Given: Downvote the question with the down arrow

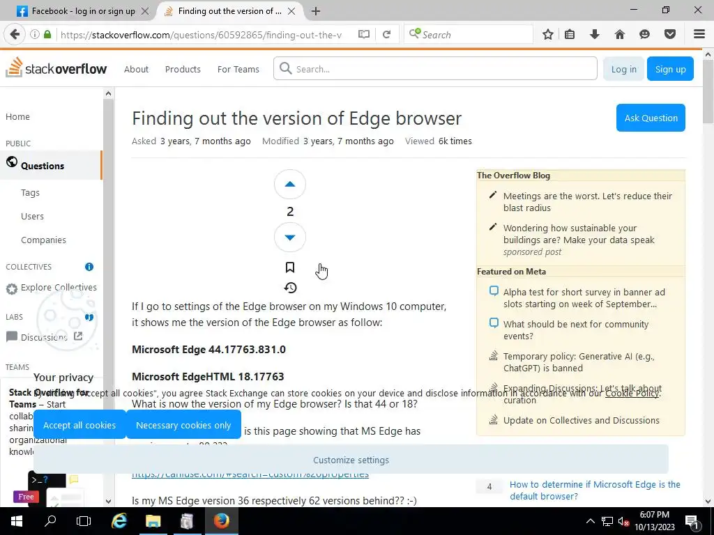Looking at the screenshot, I should (289, 237).
